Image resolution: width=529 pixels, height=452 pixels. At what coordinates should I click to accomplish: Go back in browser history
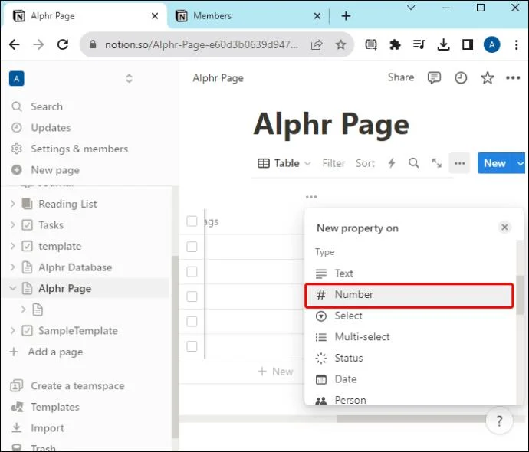coord(14,44)
